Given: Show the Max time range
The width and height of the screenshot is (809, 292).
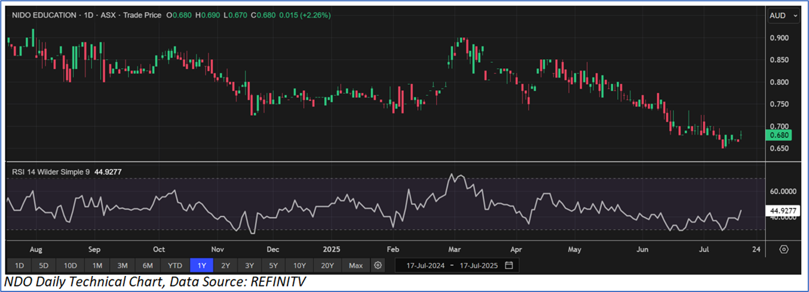Looking at the screenshot, I should pos(356,265).
